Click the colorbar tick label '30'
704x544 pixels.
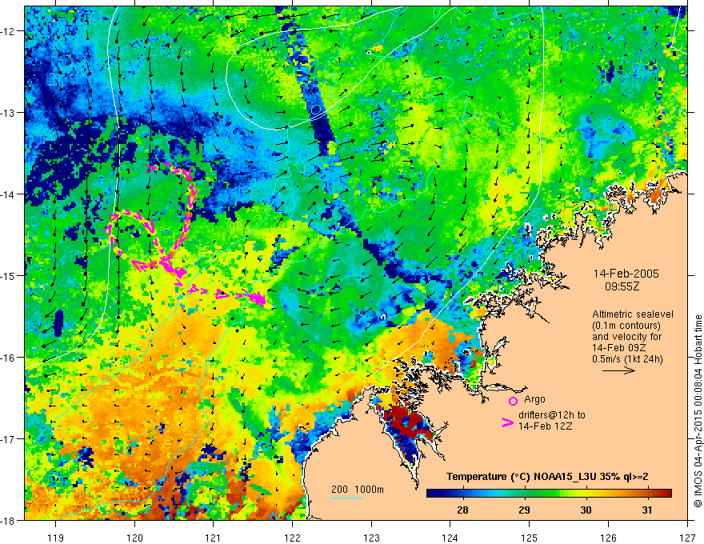coord(586,510)
